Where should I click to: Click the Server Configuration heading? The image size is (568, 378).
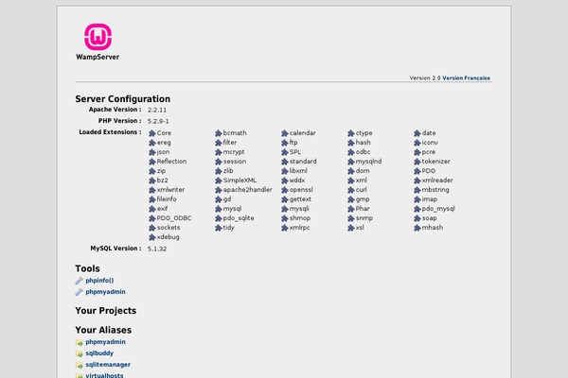[x=123, y=98]
